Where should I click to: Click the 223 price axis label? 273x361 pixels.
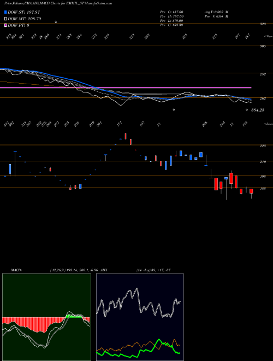(263, 146)
